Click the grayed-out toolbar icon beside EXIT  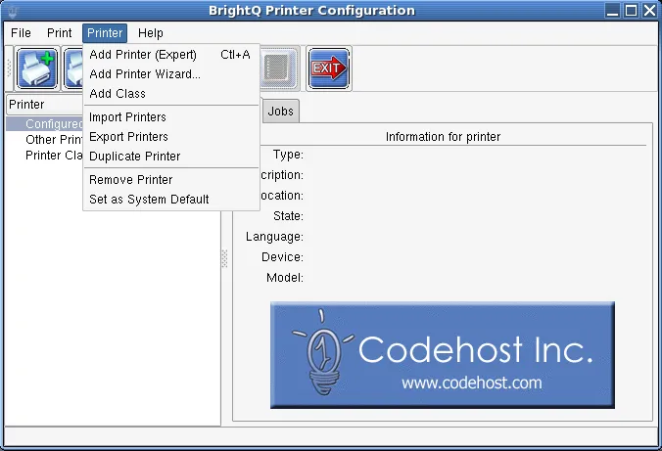pos(279,68)
